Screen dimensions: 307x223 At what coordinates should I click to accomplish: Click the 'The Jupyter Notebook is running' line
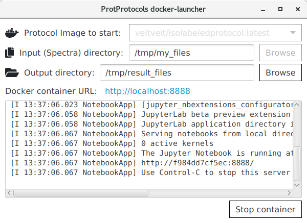pos(152,153)
